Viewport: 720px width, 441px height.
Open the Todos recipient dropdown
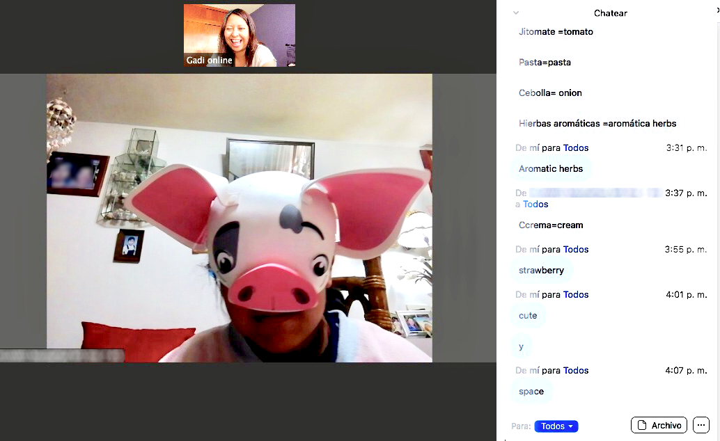click(x=556, y=426)
